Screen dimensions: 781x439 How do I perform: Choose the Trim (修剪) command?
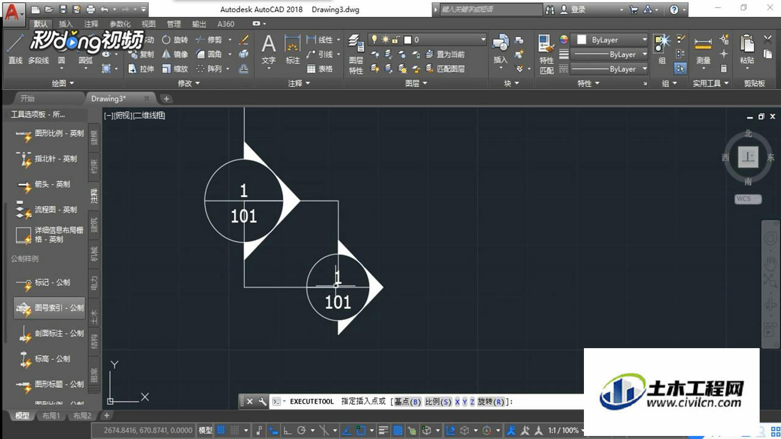(209, 40)
